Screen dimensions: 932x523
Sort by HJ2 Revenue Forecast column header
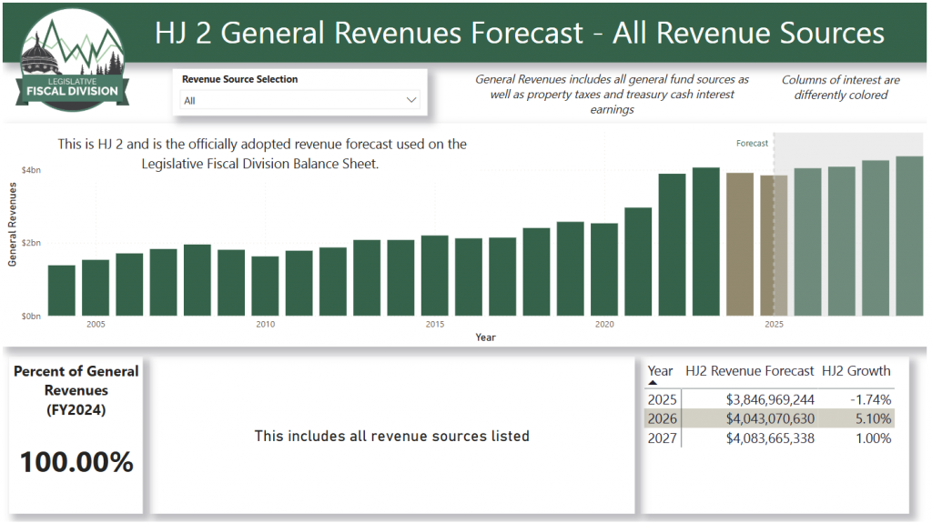(749, 370)
